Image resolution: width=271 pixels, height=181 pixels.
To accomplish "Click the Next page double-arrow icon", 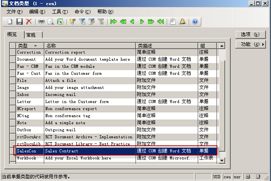I will (151, 22).
